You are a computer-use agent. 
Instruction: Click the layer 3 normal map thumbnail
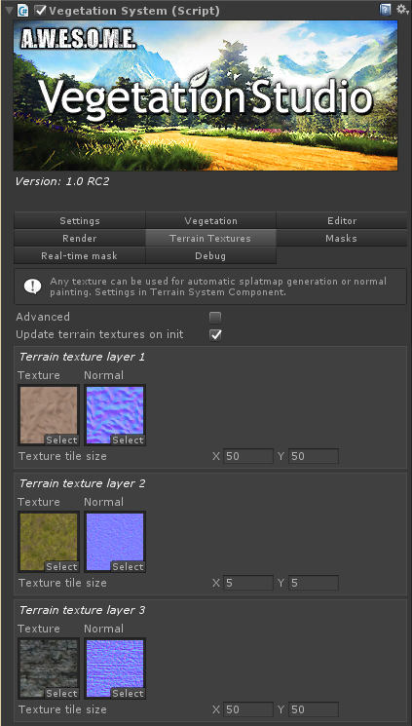[x=115, y=669]
